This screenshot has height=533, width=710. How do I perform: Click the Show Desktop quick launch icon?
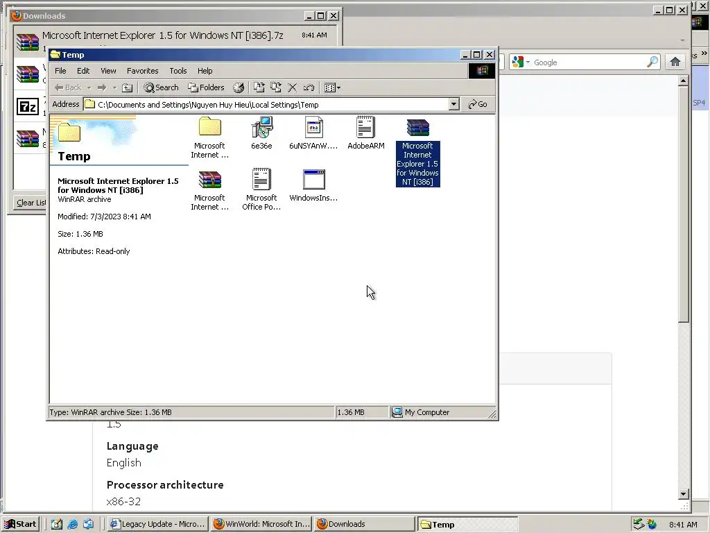pyautogui.click(x=57, y=524)
